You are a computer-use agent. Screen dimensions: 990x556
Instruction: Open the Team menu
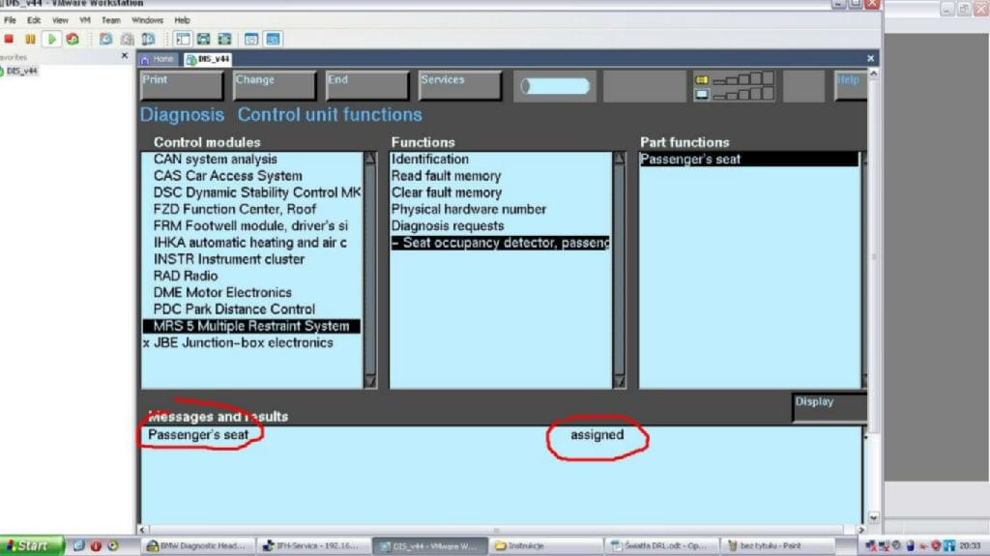click(110, 20)
